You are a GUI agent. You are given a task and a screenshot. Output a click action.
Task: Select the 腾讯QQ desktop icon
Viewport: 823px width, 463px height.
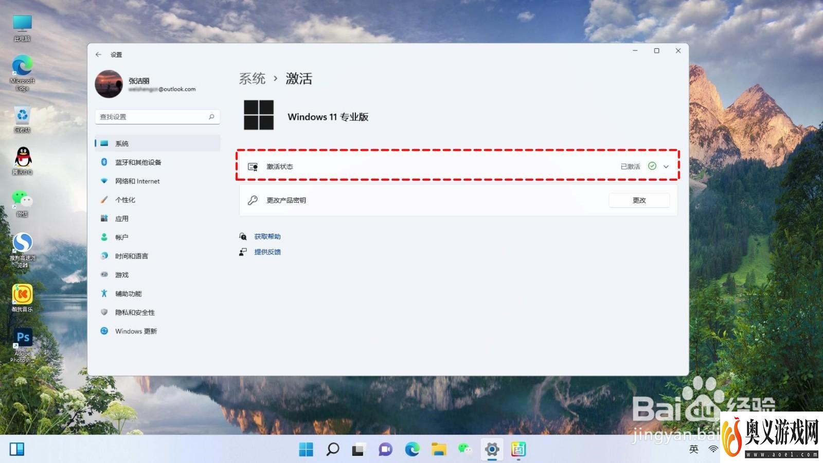[x=22, y=161]
